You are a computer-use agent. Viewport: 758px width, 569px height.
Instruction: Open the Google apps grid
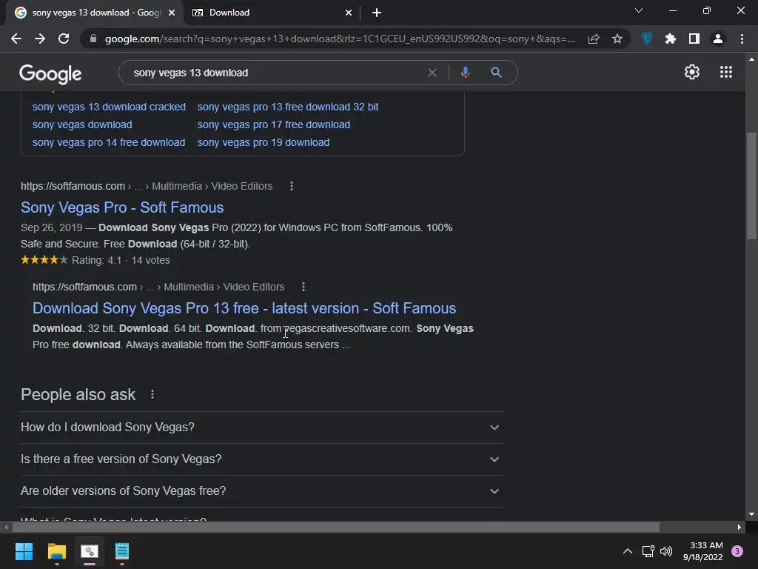pyautogui.click(x=726, y=72)
